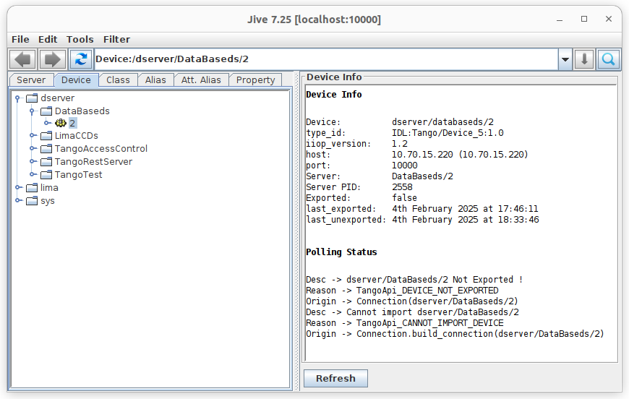629x399 pixels.
Task: Select the DataBaseds label in tree
Action: [x=82, y=111]
